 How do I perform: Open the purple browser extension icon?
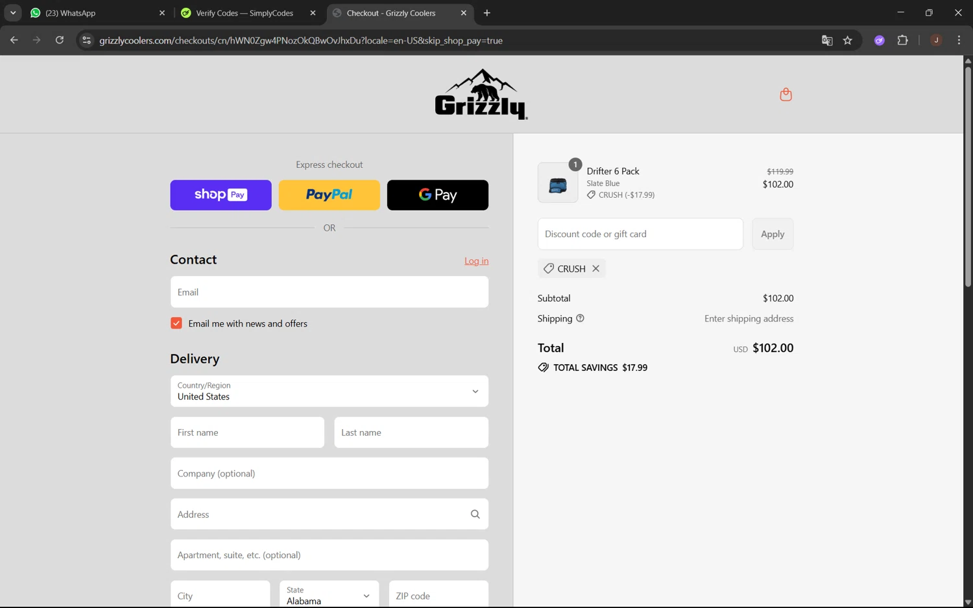[880, 40]
